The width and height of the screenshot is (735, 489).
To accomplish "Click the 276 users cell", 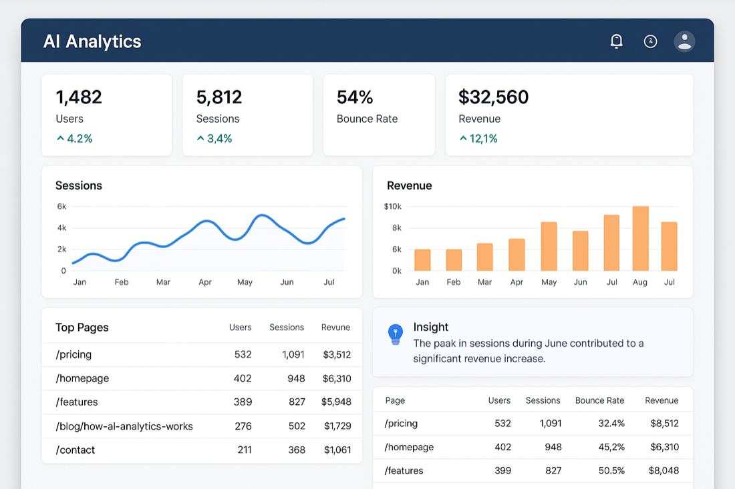I will (x=243, y=426).
